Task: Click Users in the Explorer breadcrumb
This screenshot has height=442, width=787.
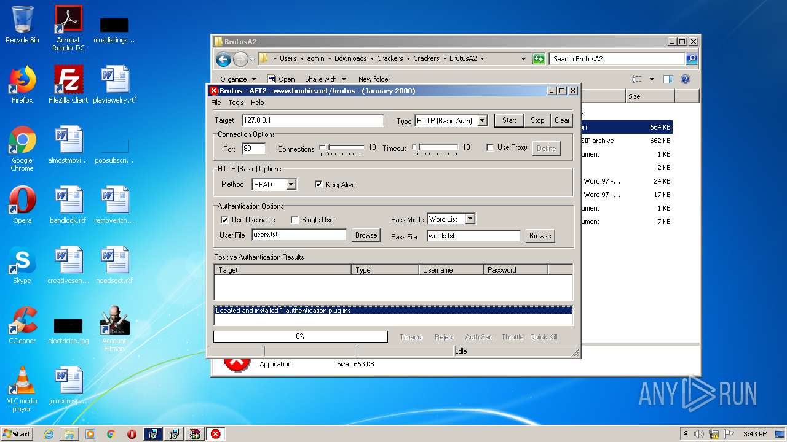Action: 288,59
